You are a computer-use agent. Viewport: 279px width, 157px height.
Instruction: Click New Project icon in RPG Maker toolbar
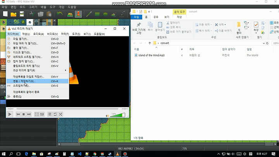pos(5,14)
